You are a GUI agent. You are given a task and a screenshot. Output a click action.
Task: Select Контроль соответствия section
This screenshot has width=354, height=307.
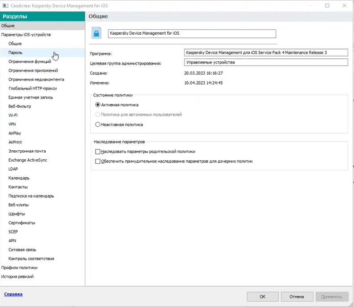pos(42,259)
